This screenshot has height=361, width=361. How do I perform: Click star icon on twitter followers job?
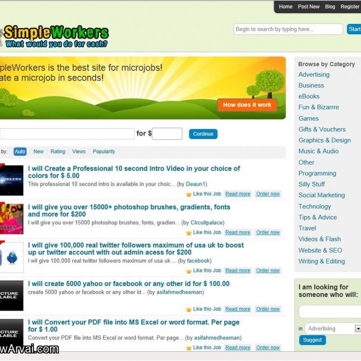(x=189, y=271)
